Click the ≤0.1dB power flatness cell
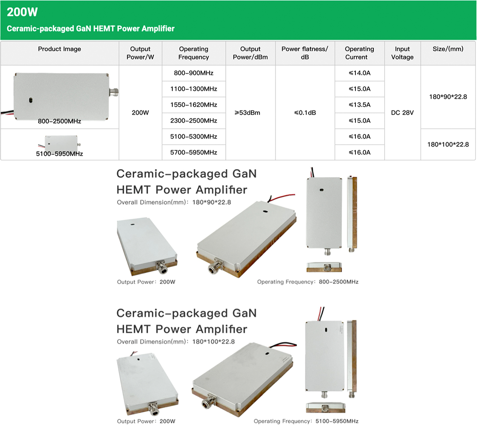The image size is (477, 426). point(305,113)
